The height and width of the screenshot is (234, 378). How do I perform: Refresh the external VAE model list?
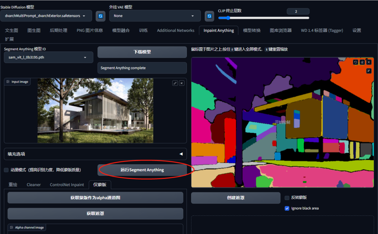click(x=209, y=16)
